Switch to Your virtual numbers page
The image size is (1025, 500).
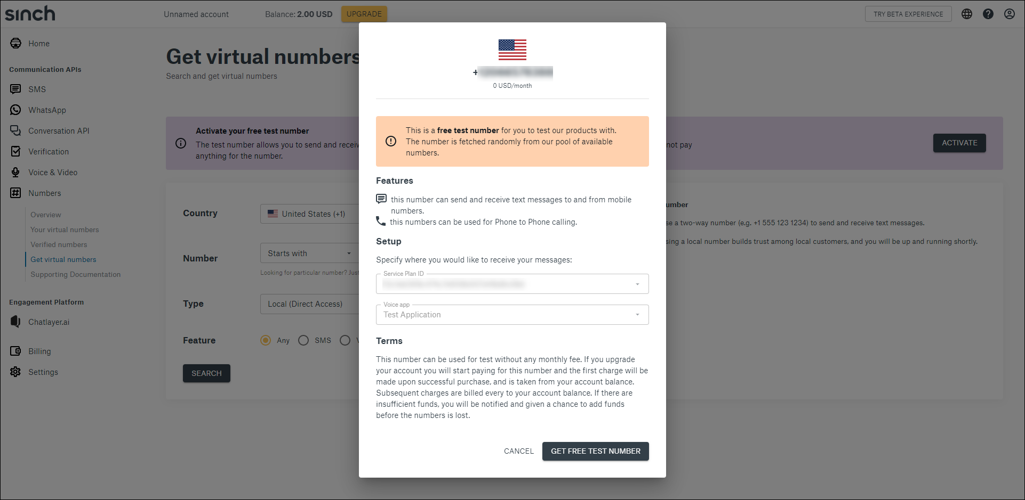65,229
